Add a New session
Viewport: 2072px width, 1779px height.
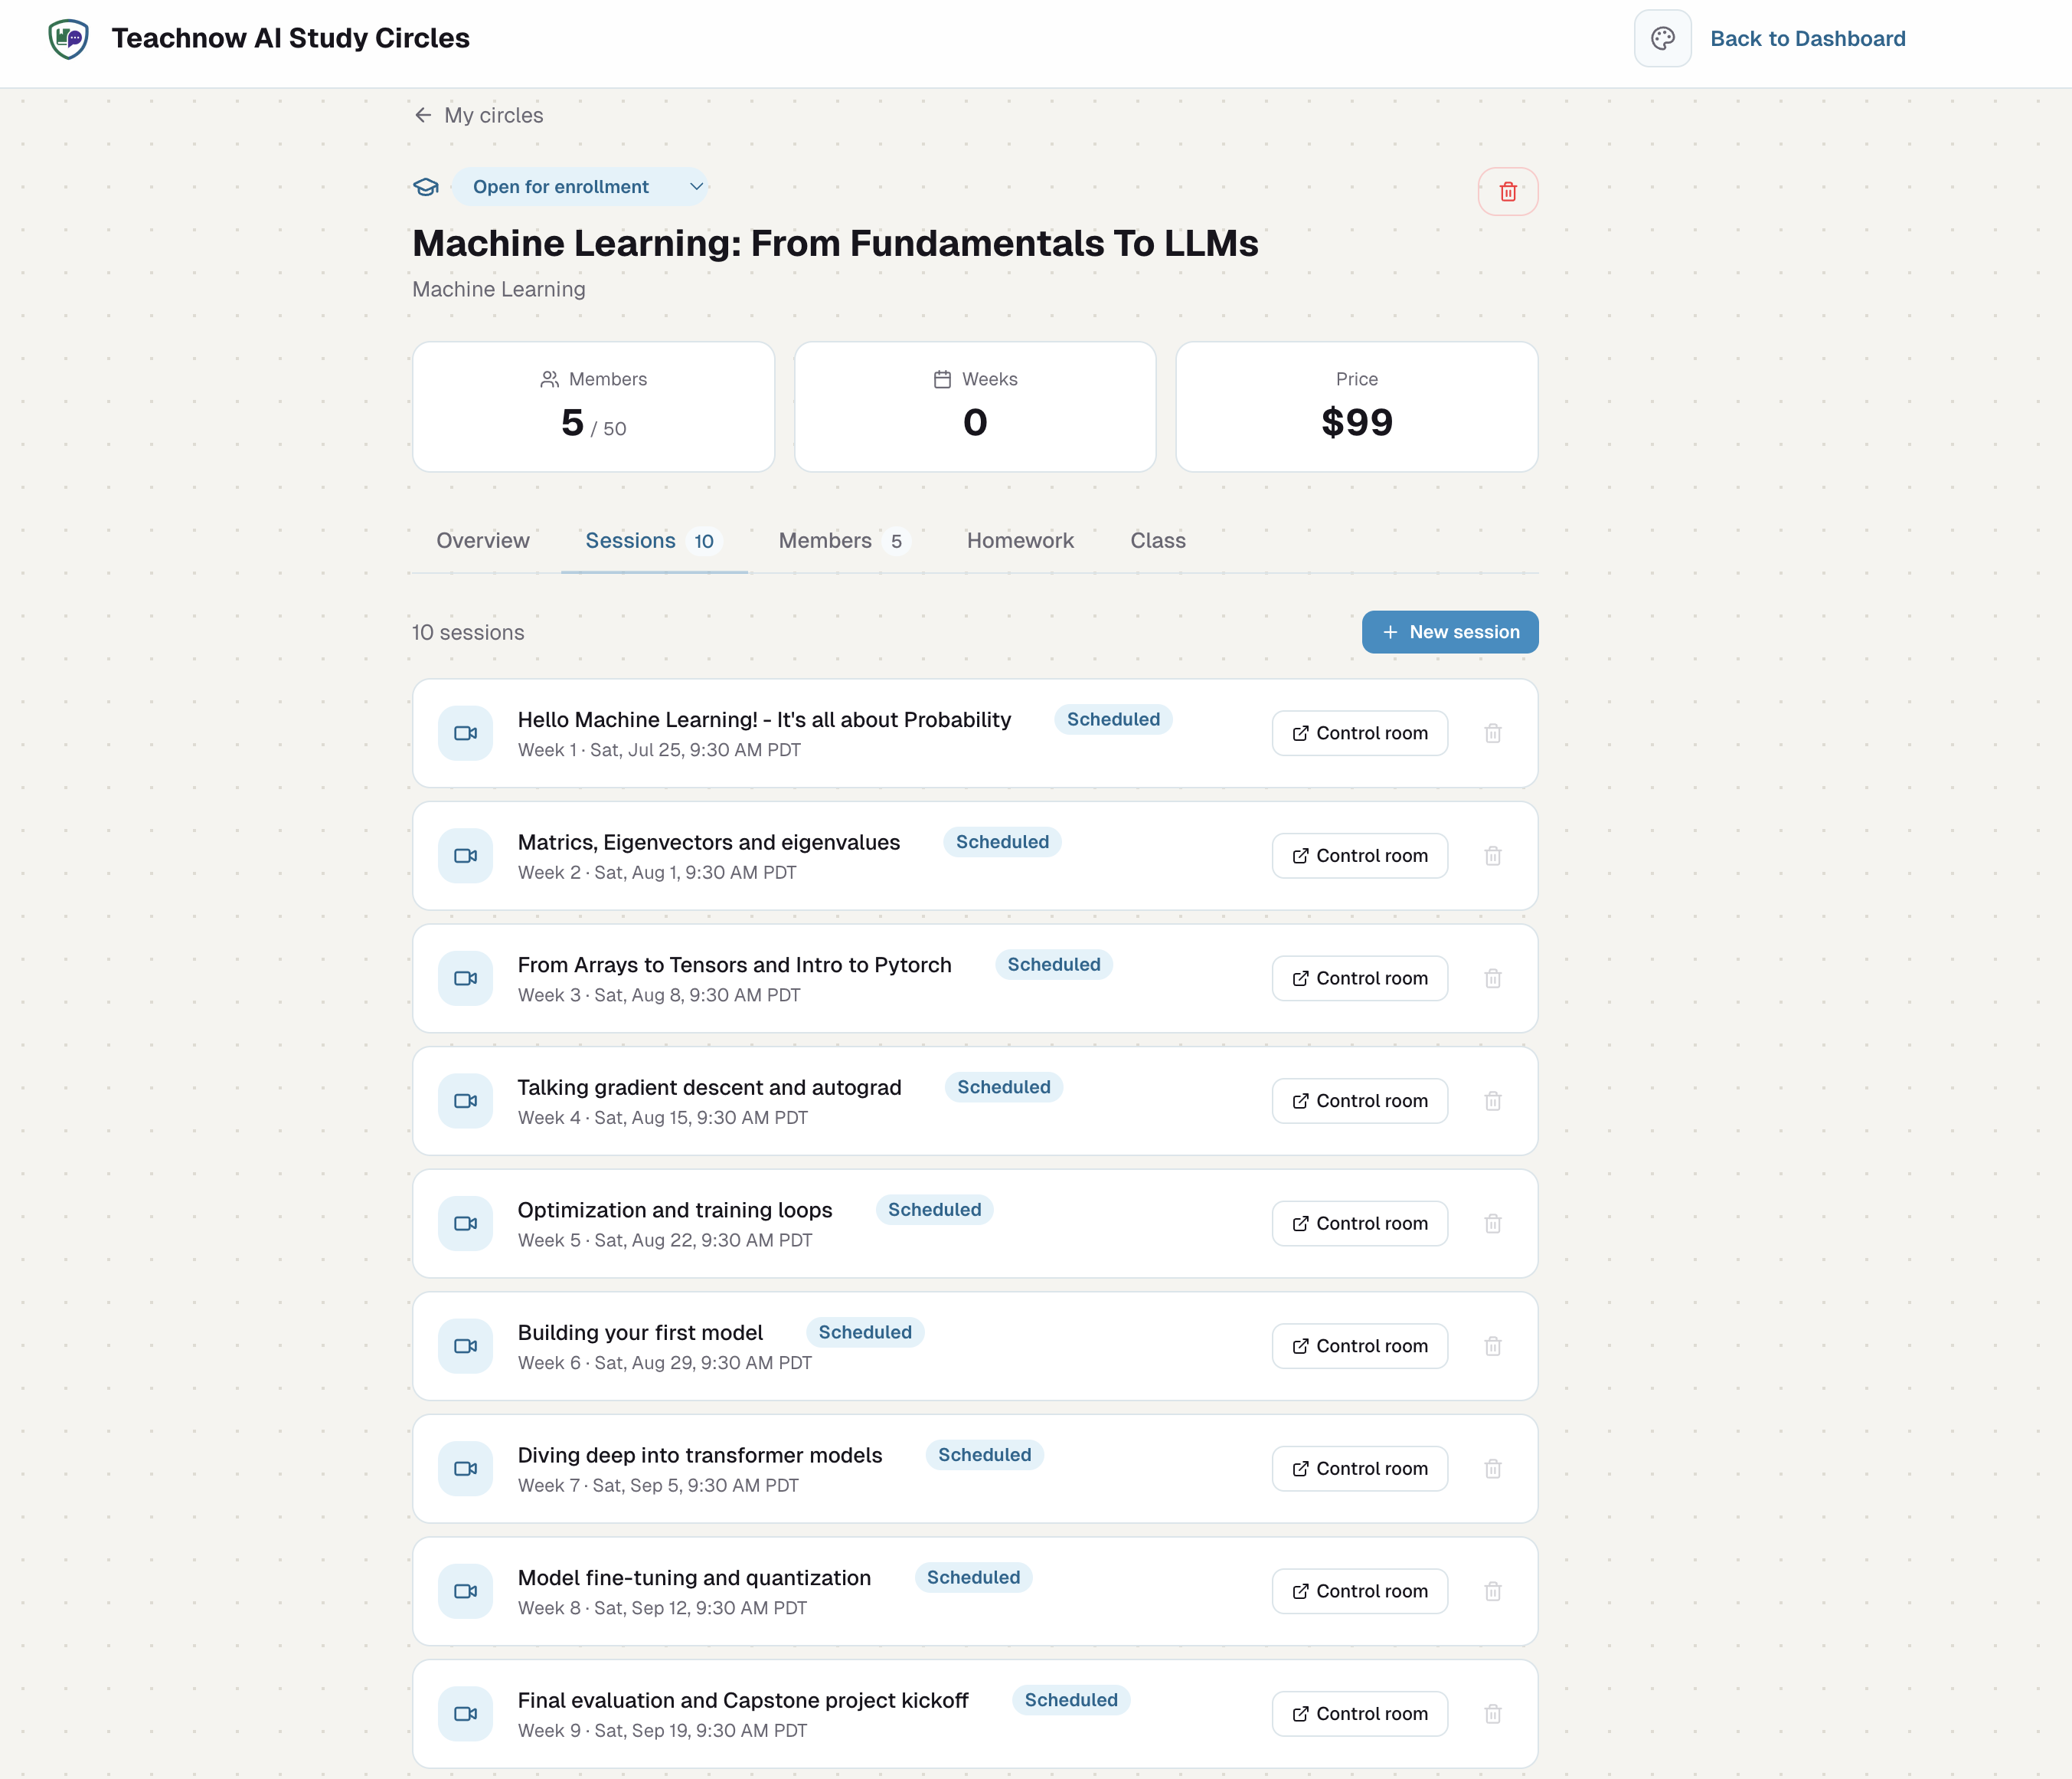coord(1450,632)
